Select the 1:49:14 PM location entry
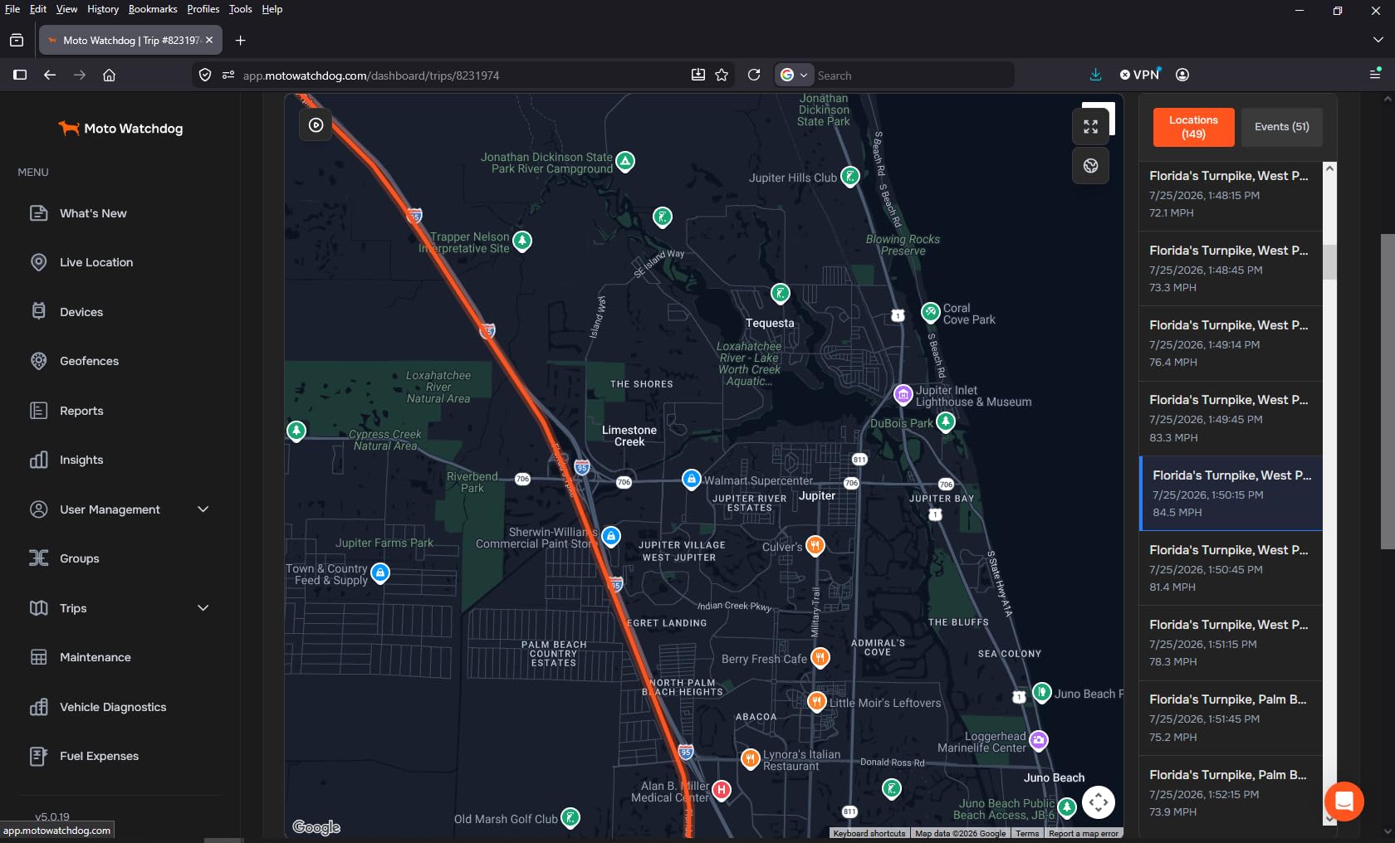 (x=1231, y=344)
